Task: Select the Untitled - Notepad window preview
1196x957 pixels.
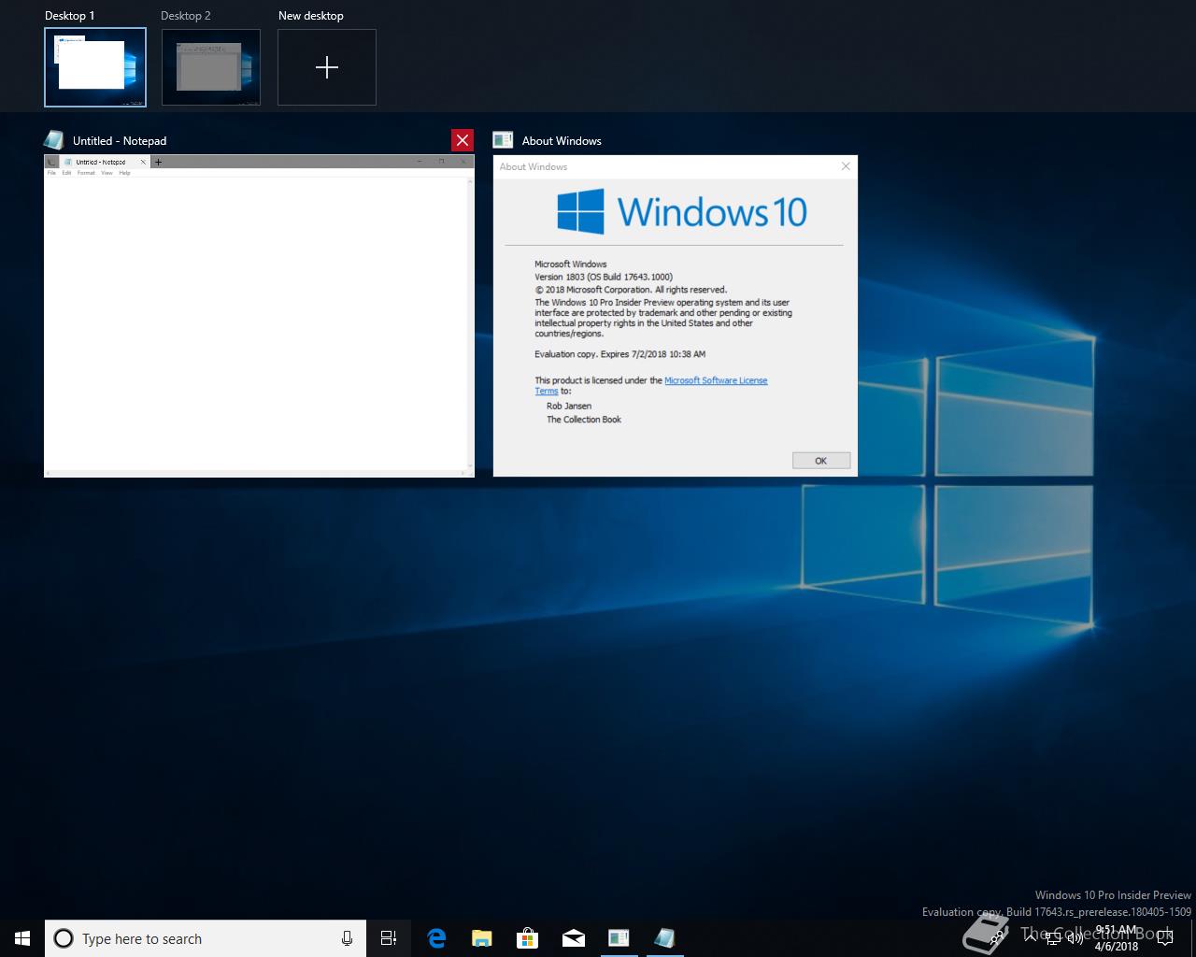Action: coord(259,316)
